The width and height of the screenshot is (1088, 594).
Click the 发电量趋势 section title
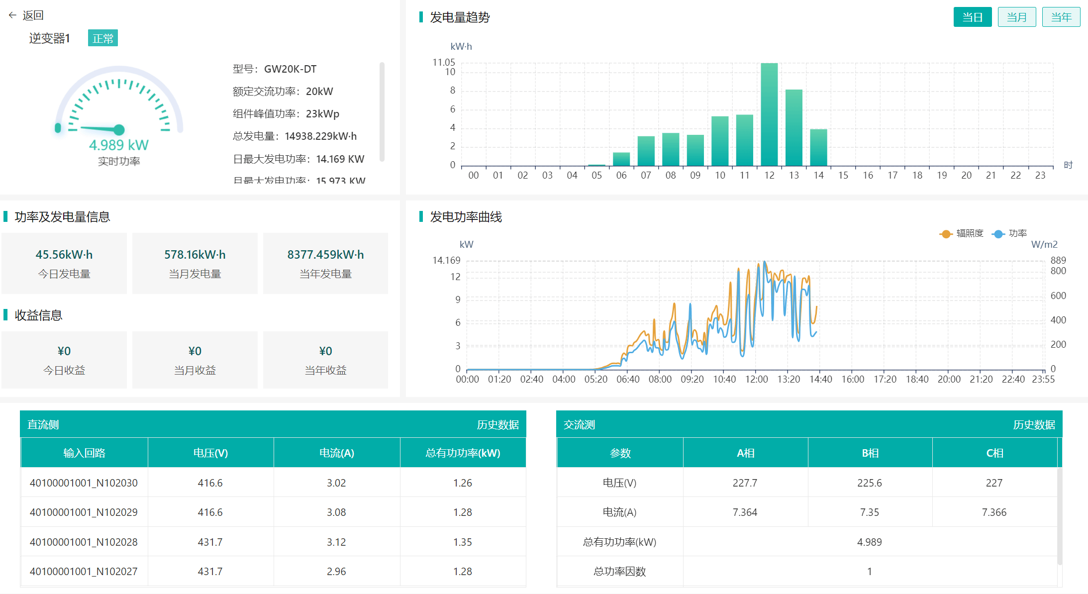pos(460,17)
